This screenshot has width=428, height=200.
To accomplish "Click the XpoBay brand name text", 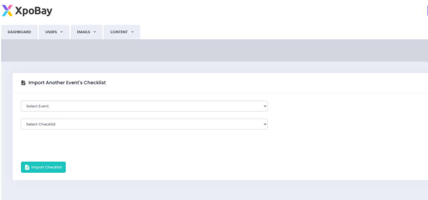I will [33, 11].
